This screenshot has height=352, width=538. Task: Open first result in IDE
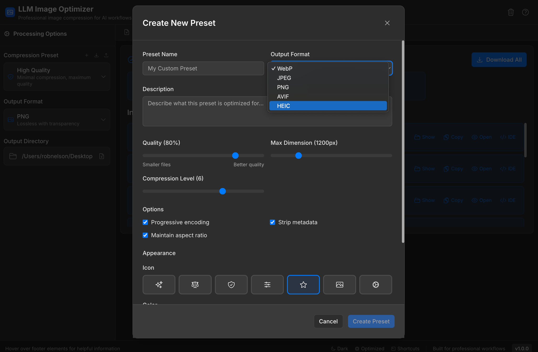(x=508, y=137)
